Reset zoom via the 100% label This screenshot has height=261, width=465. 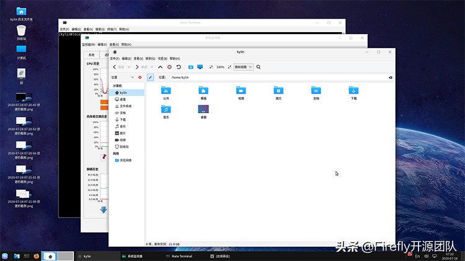[x=220, y=67]
